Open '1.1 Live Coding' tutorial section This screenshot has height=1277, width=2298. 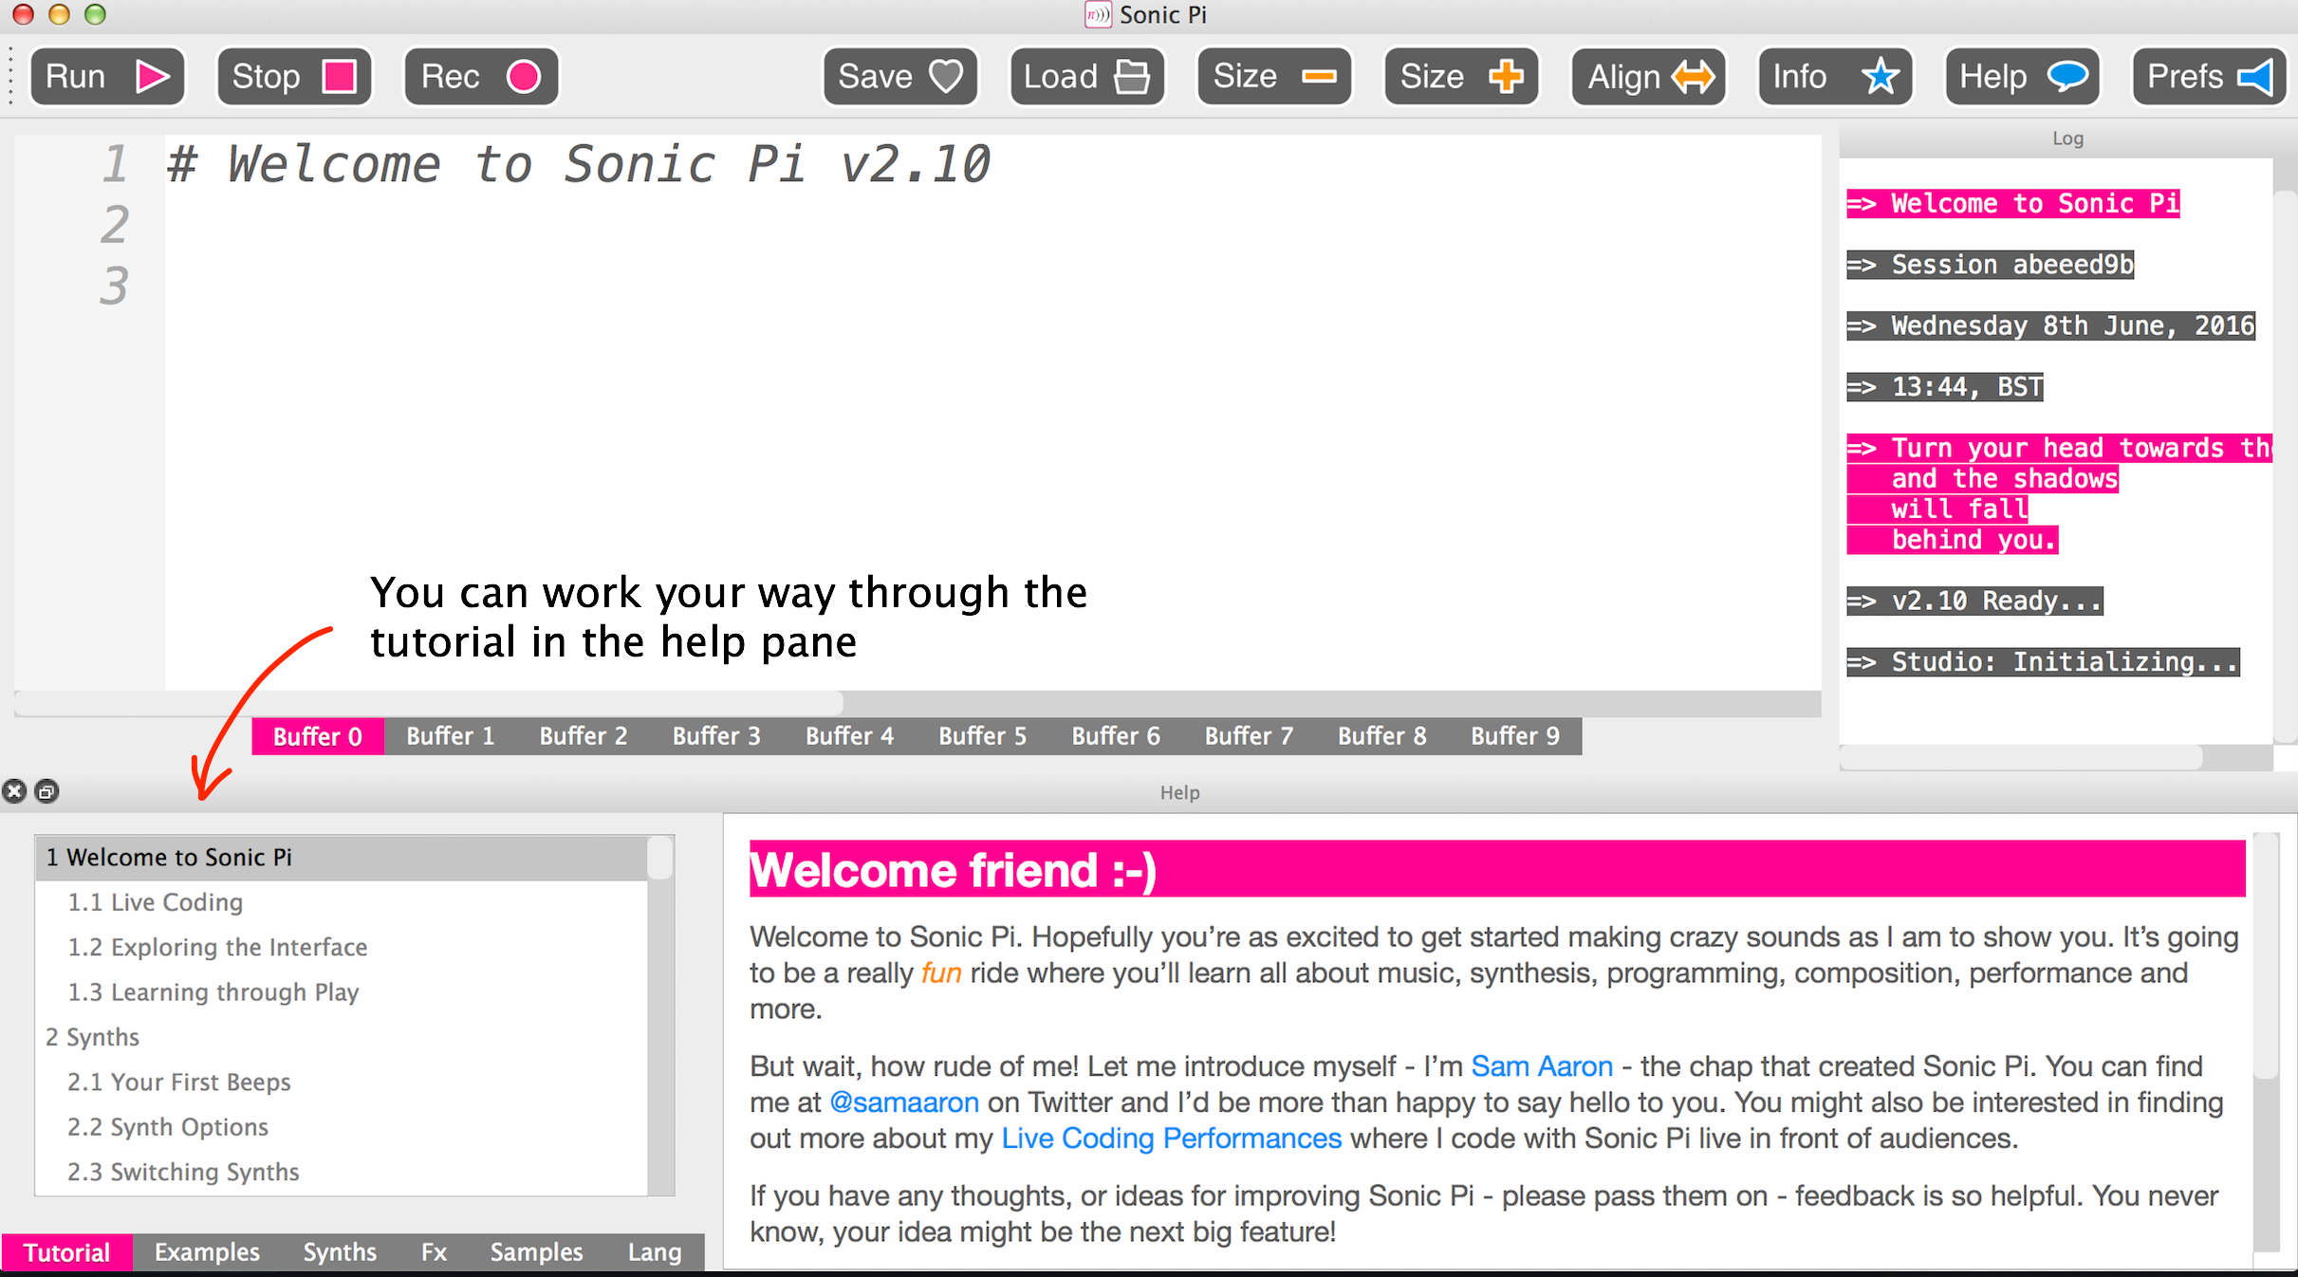[342, 902]
